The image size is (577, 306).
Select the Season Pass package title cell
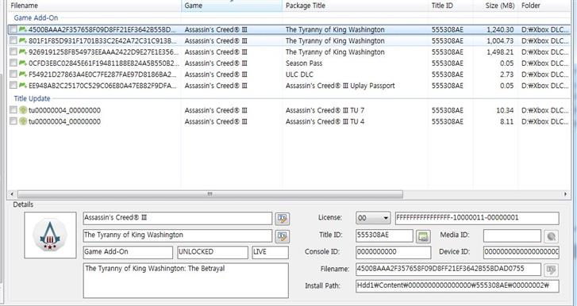[x=304, y=63]
